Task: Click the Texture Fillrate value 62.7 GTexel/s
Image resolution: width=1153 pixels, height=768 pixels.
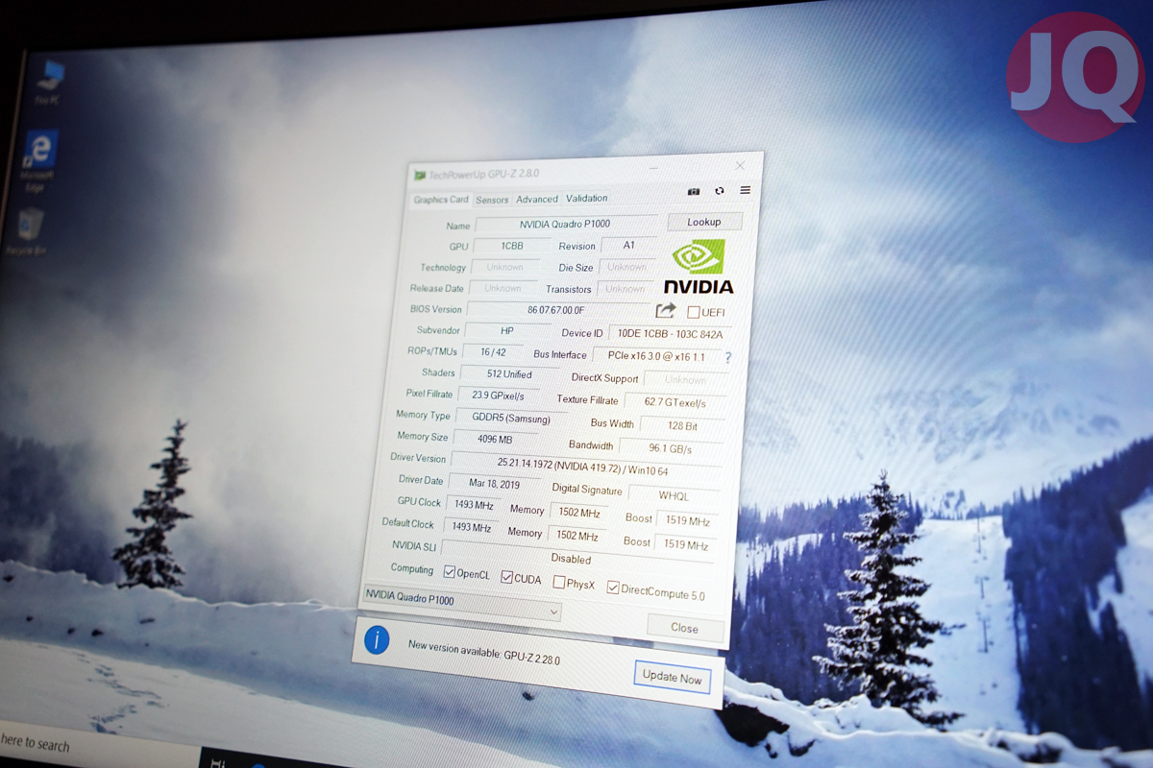Action: coord(674,403)
